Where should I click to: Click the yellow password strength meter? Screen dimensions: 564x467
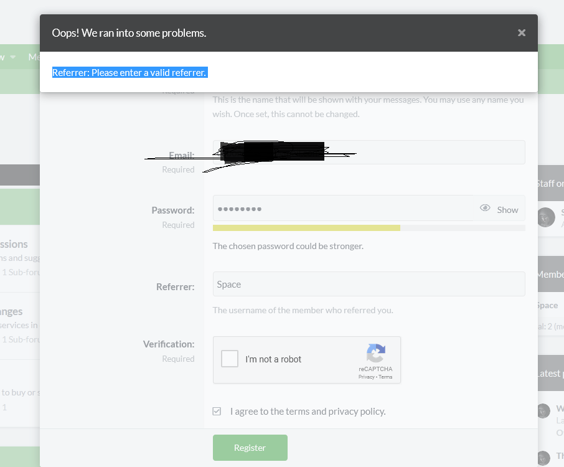[x=306, y=228]
